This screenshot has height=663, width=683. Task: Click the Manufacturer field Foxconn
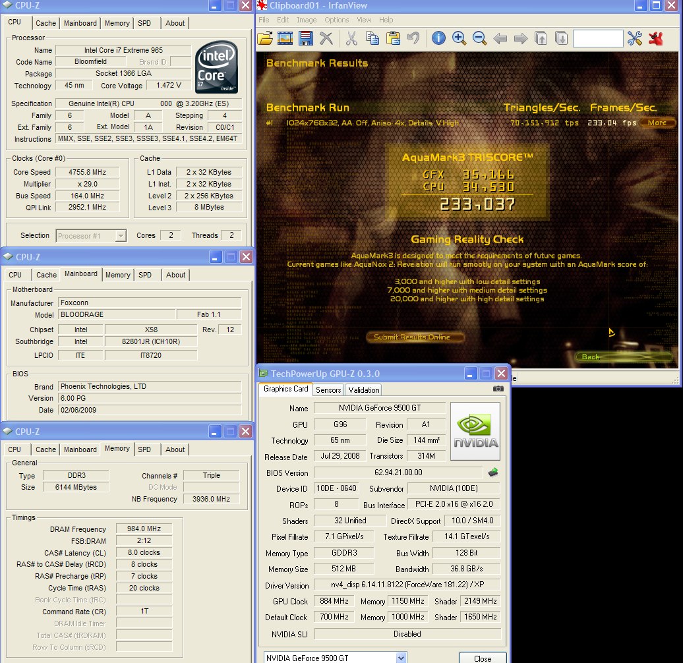point(150,303)
